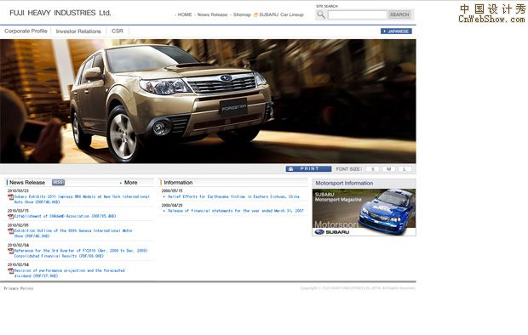Set font size to L
Viewport: 528px width, 335px height.
point(405,169)
